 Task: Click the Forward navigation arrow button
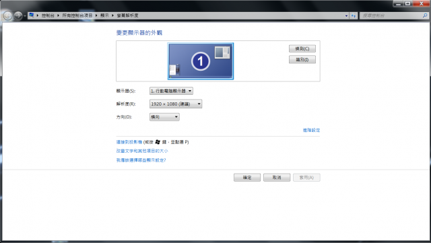tap(18, 15)
